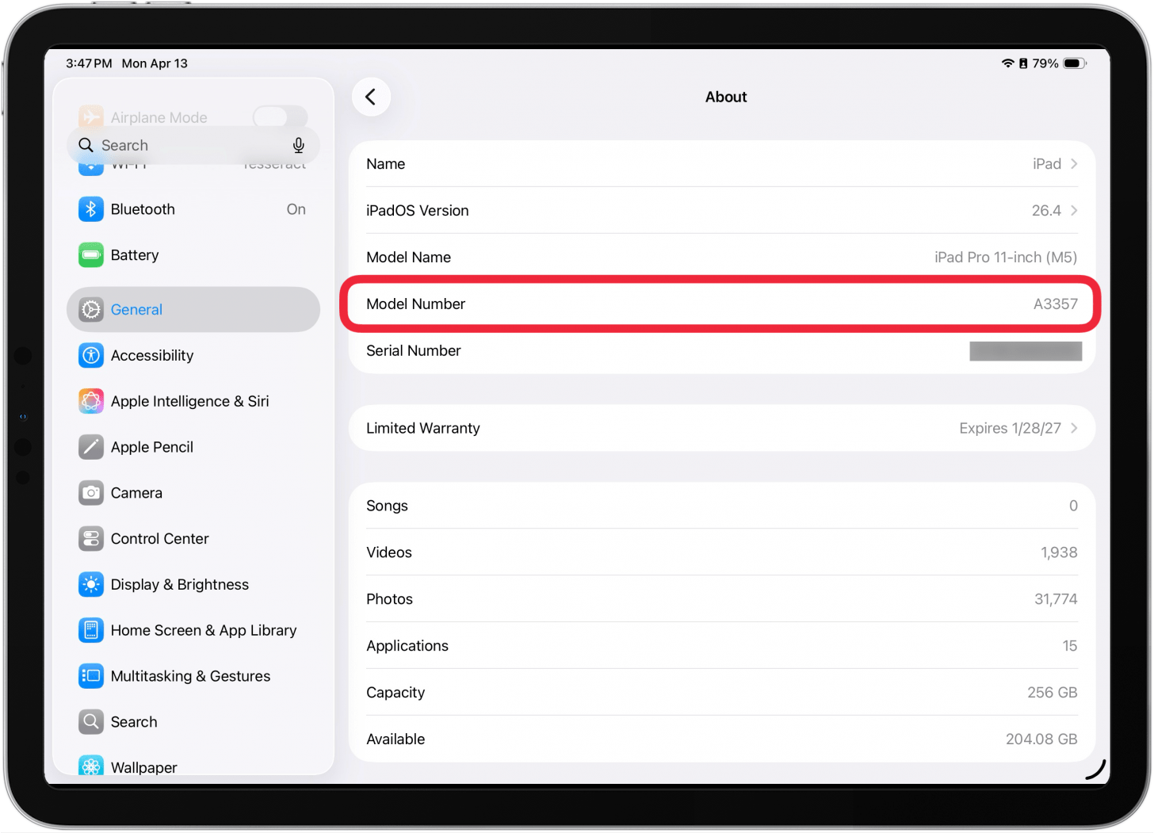Tap the Photos 31,774 row
Image resolution: width=1154 pixels, height=833 pixels.
click(x=722, y=599)
